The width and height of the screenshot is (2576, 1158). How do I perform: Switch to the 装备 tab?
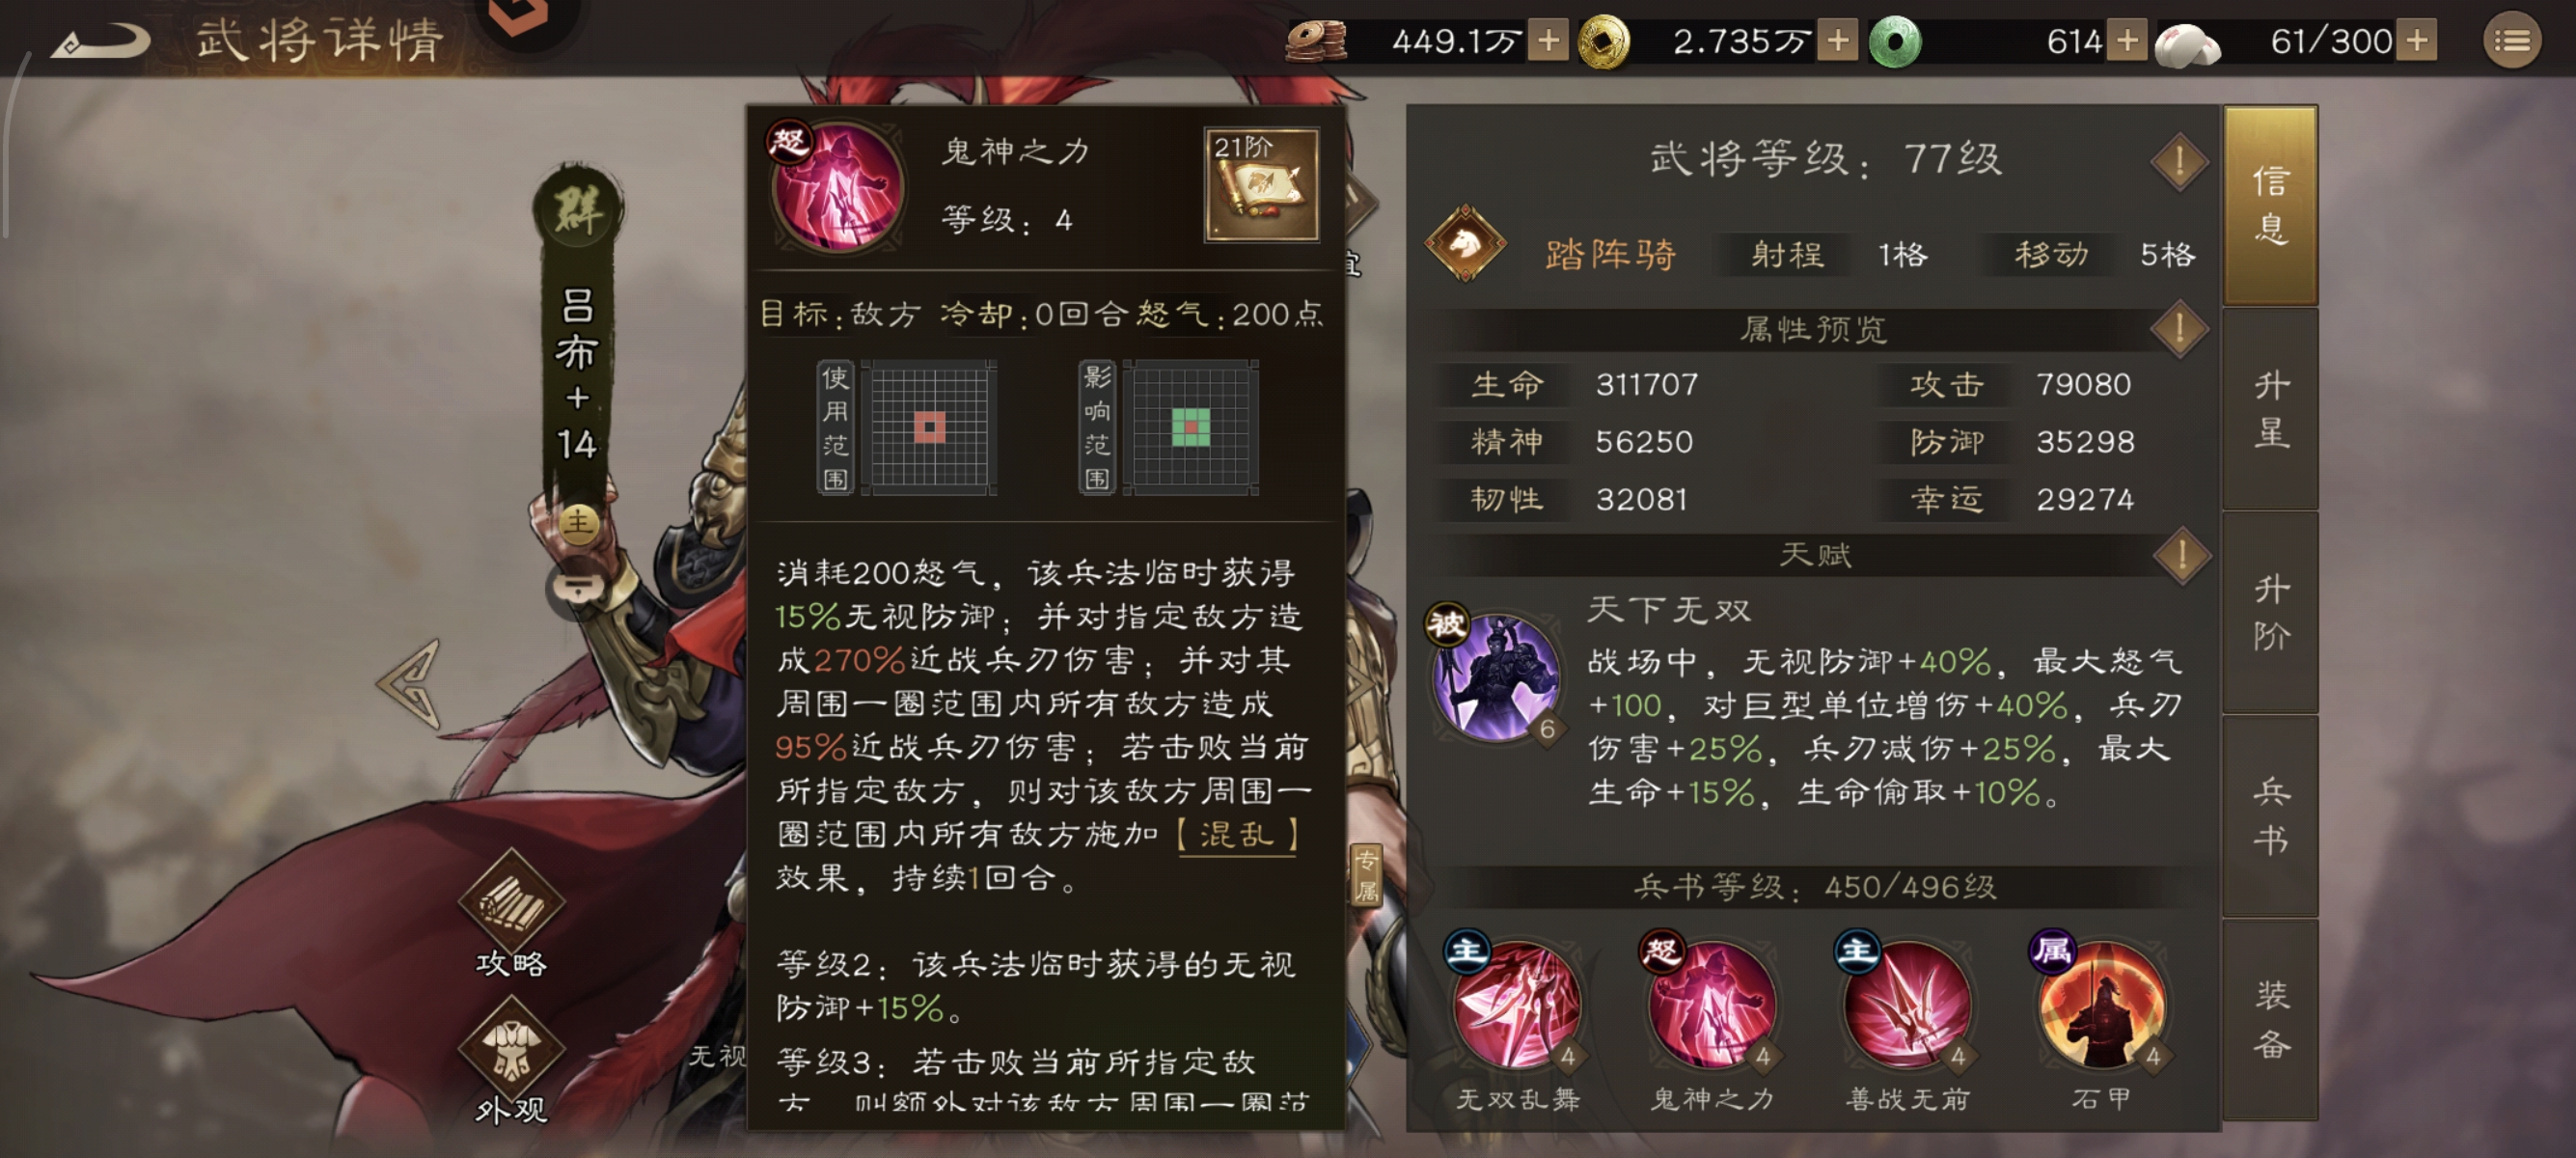(x=2270, y=1019)
